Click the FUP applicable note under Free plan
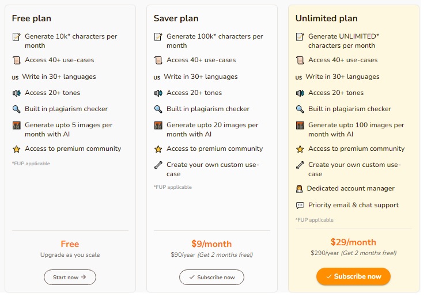The height and width of the screenshot is (304, 431). coord(31,164)
